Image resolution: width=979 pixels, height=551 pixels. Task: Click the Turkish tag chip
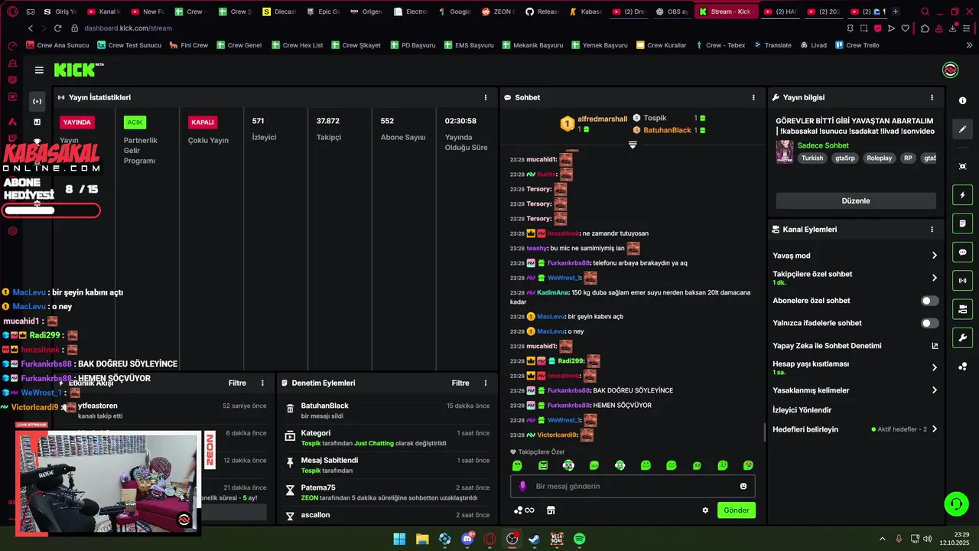pos(812,158)
